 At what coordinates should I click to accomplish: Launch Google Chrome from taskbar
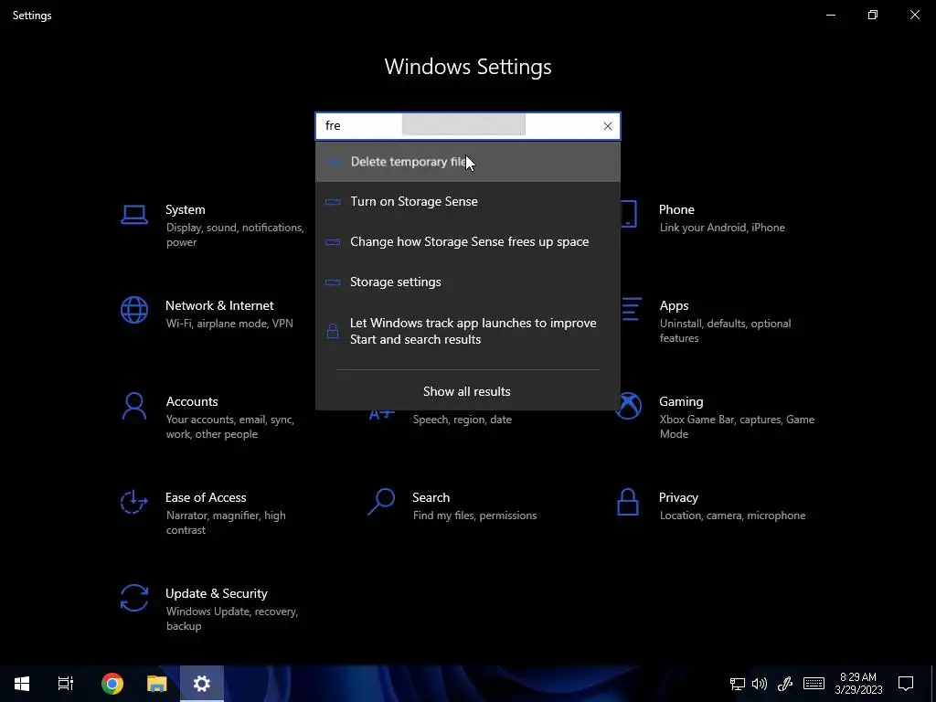click(112, 684)
